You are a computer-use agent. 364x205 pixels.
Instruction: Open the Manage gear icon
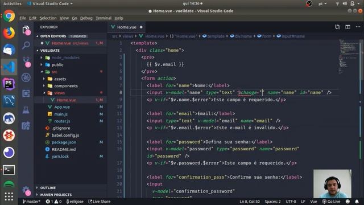[x=27, y=191]
